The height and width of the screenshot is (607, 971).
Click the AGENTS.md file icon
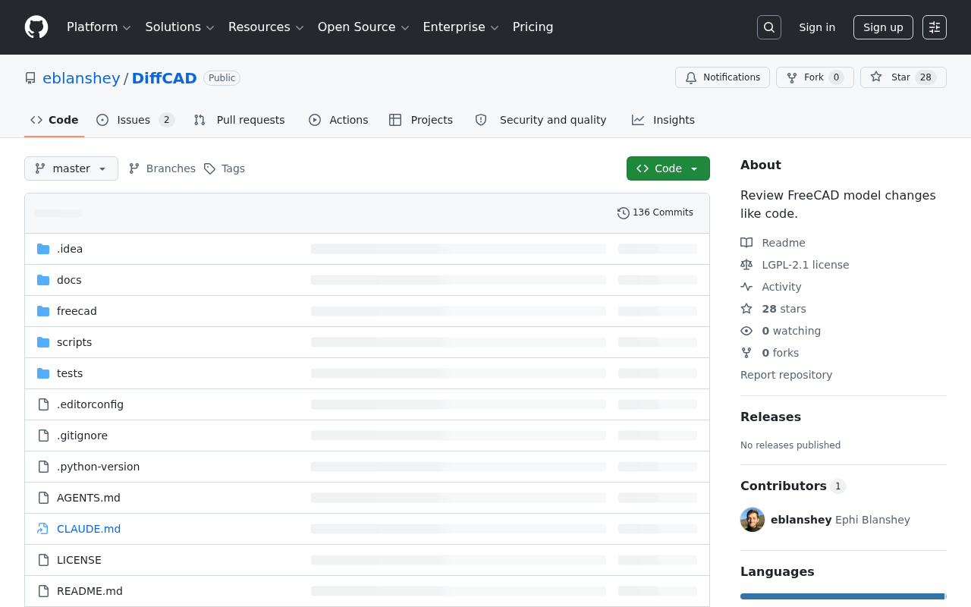(43, 498)
